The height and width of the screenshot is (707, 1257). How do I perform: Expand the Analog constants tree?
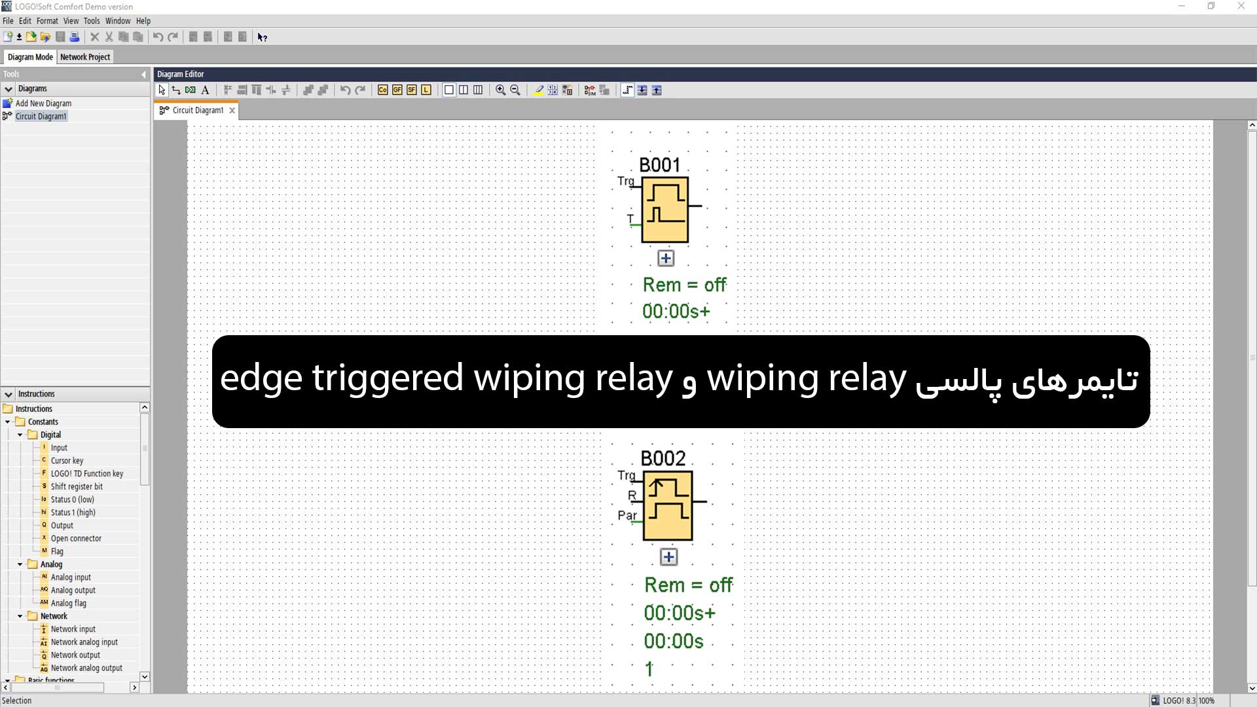tap(19, 564)
